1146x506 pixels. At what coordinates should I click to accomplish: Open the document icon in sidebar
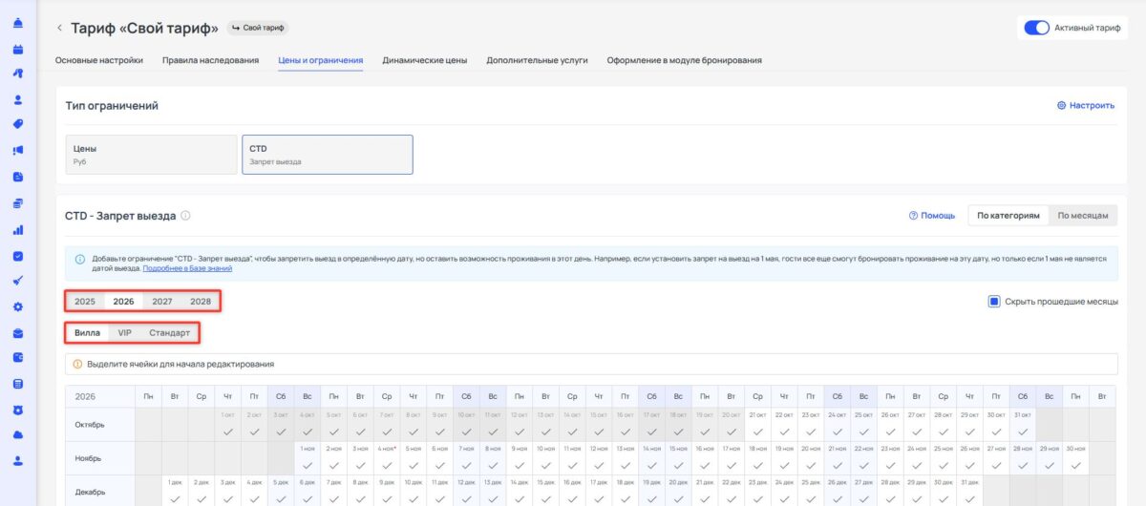click(x=18, y=177)
